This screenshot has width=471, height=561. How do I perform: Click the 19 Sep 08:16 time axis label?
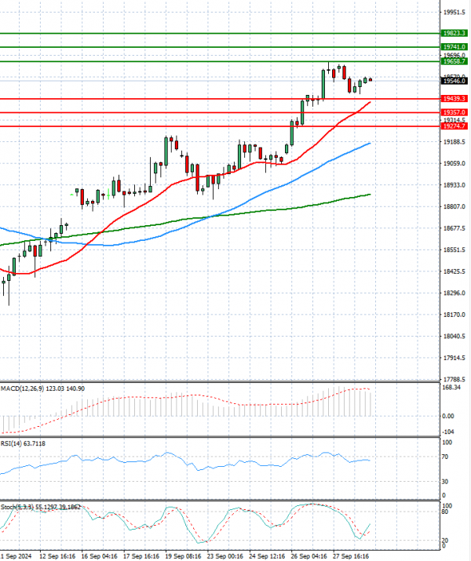(183, 556)
